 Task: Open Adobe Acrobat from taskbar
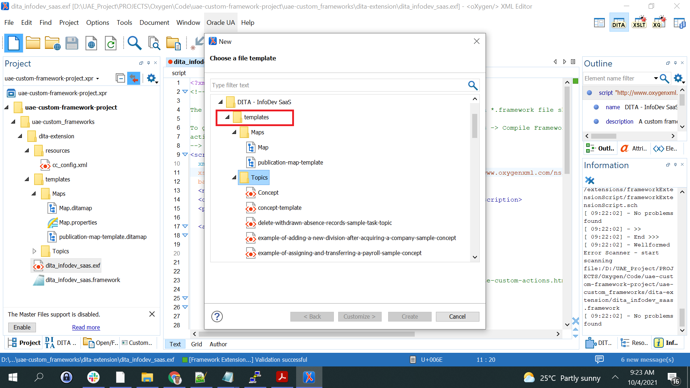pyautogui.click(x=282, y=377)
